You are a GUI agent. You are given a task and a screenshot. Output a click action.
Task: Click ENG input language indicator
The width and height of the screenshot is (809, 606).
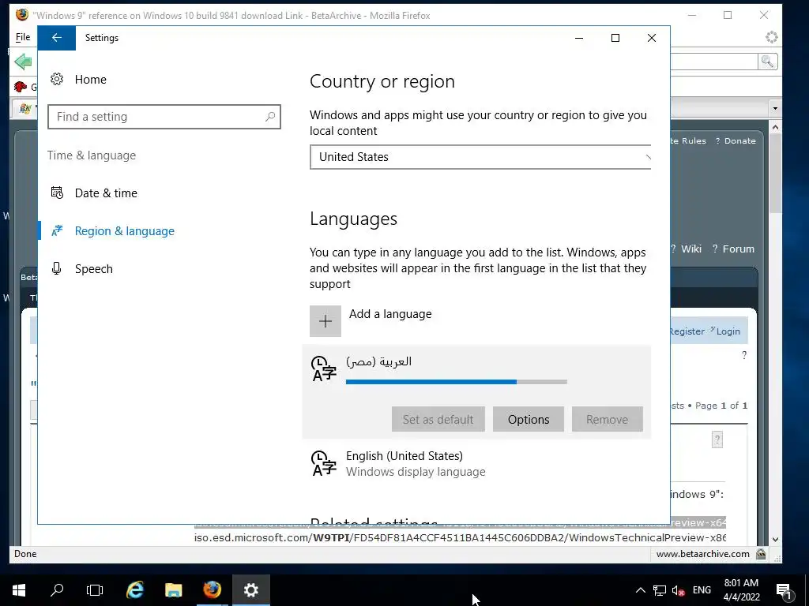click(x=702, y=590)
